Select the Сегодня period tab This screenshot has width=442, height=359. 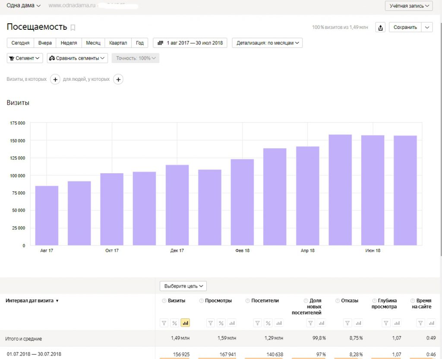(20, 43)
